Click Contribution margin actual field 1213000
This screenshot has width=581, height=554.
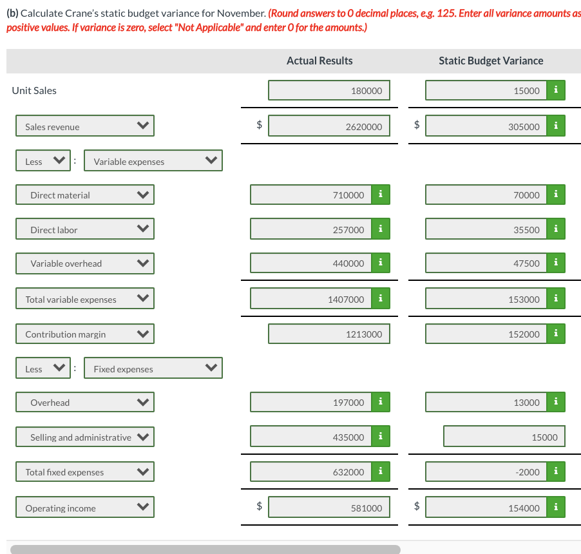pyautogui.click(x=329, y=334)
